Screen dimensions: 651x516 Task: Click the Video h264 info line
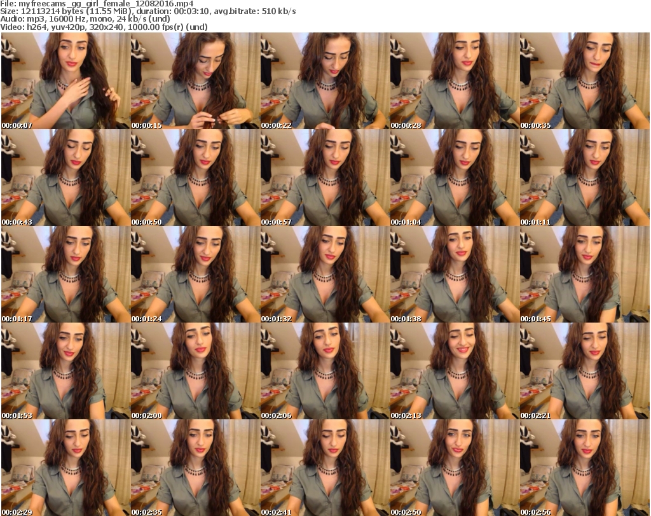point(104,27)
